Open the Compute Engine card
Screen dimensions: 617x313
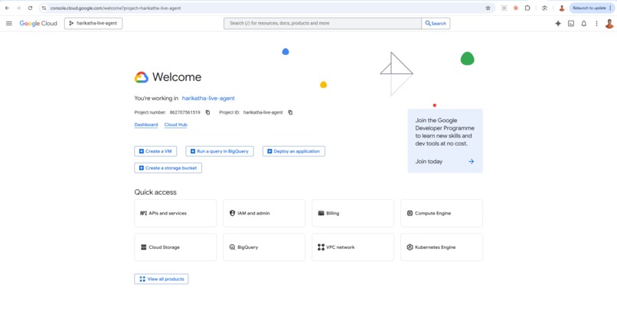tap(442, 213)
